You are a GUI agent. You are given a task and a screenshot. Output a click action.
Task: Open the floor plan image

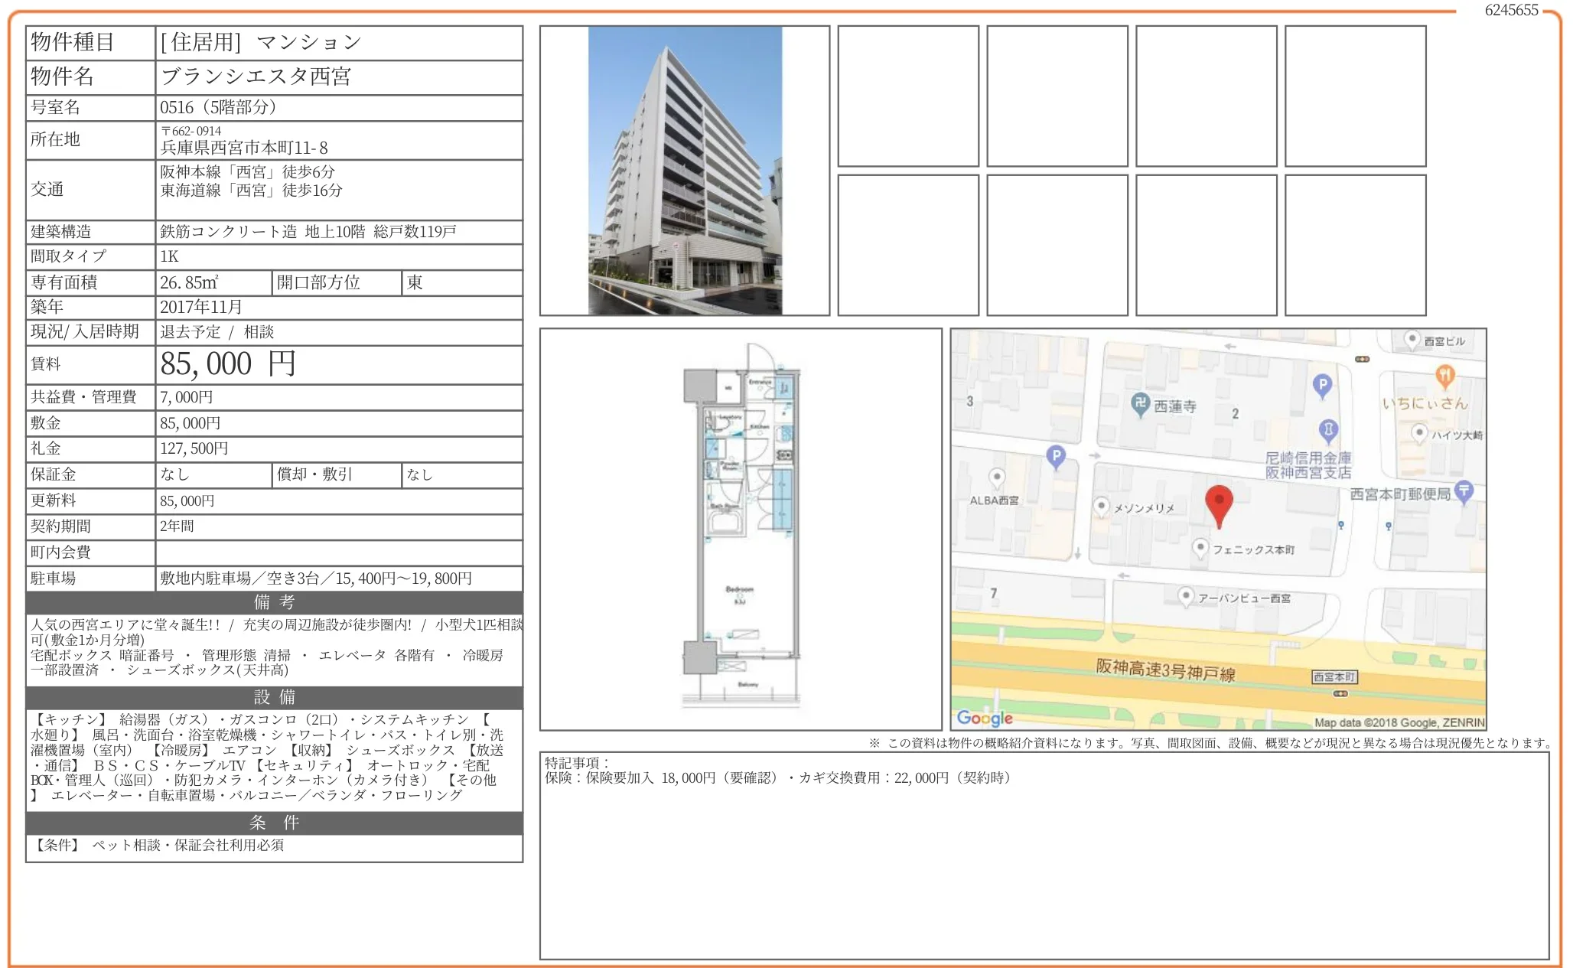coord(741,529)
